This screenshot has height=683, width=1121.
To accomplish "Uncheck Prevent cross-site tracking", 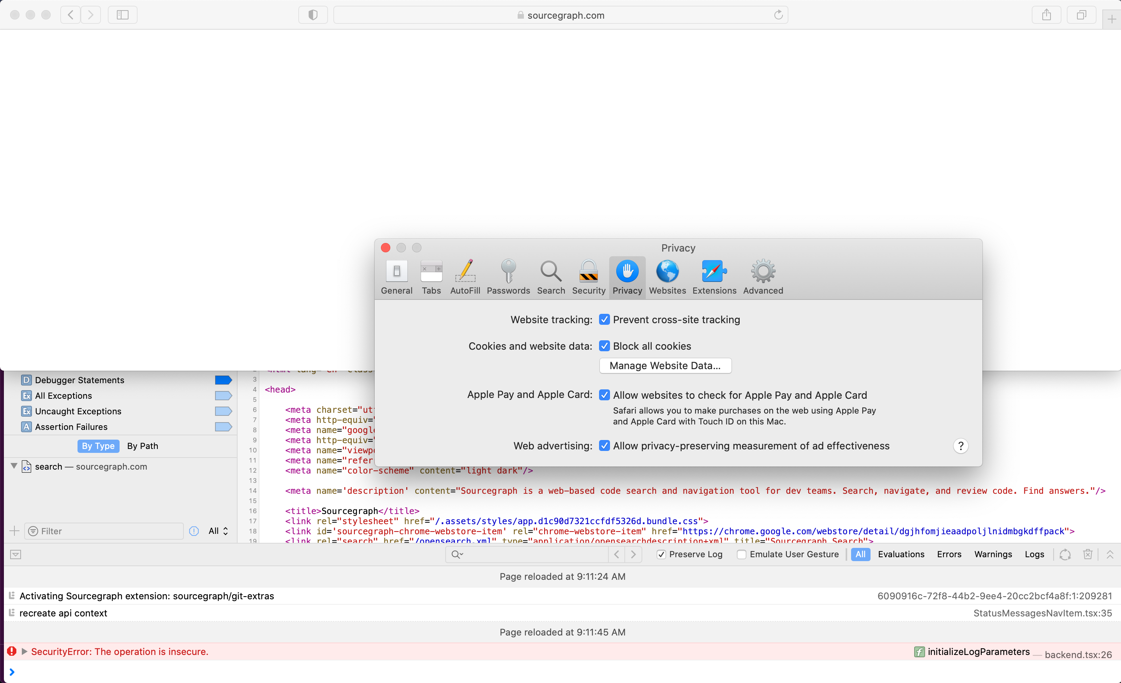I will tap(604, 319).
